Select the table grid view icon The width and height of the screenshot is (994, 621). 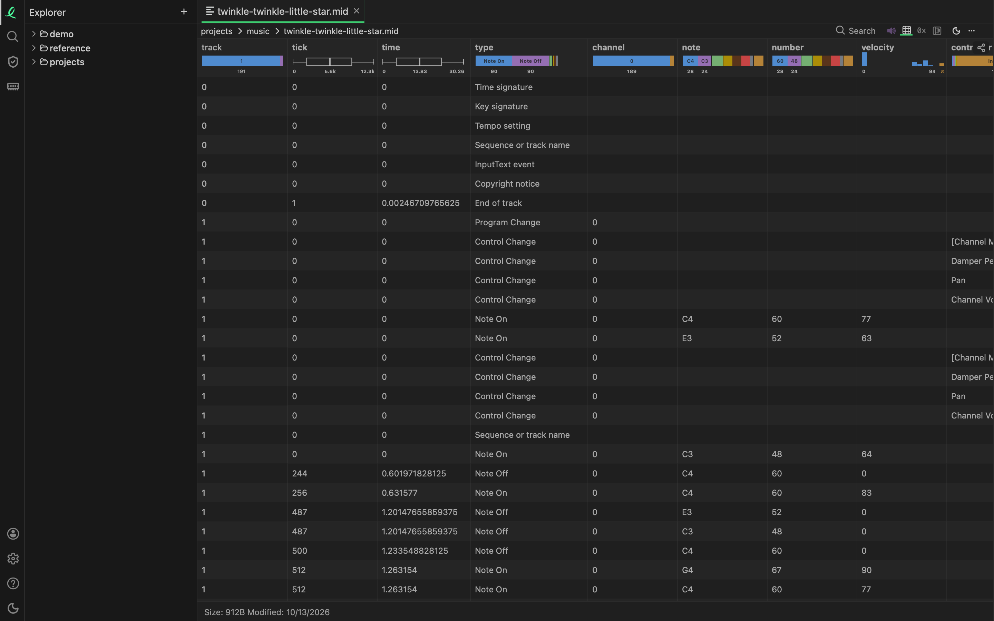(907, 31)
